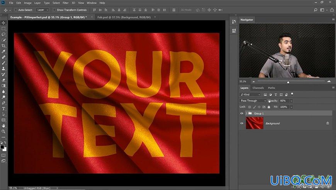Click the Navigator zoom slider handle
336x190 pixels.
288,82
